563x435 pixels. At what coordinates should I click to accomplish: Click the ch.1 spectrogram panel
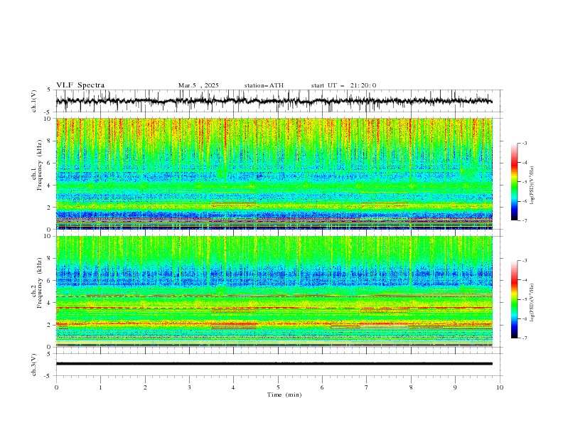pyautogui.click(x=274, y=173)
